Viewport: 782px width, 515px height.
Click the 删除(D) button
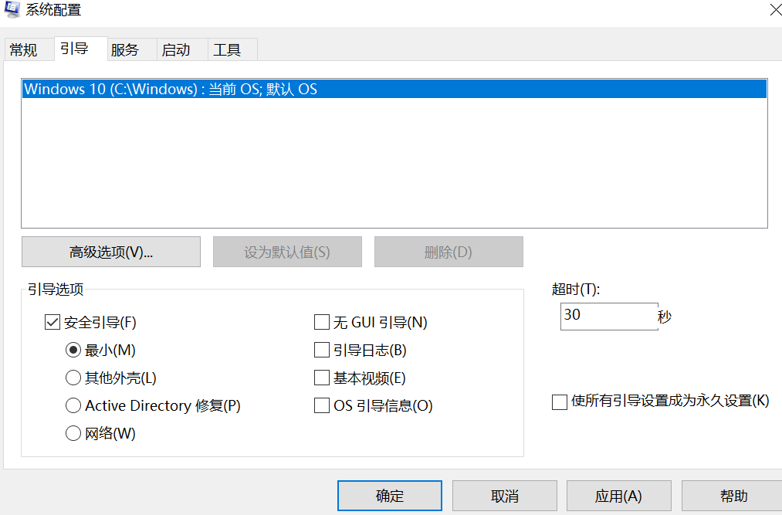point(449,252)
